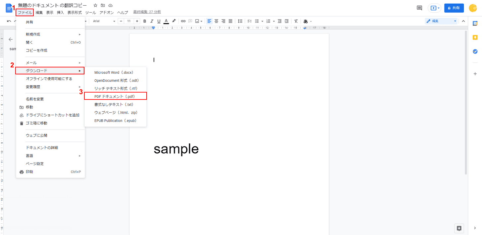Click the Google Docs home logo
The width and height of the screenshot is (482, 235).
click(9, 8)
